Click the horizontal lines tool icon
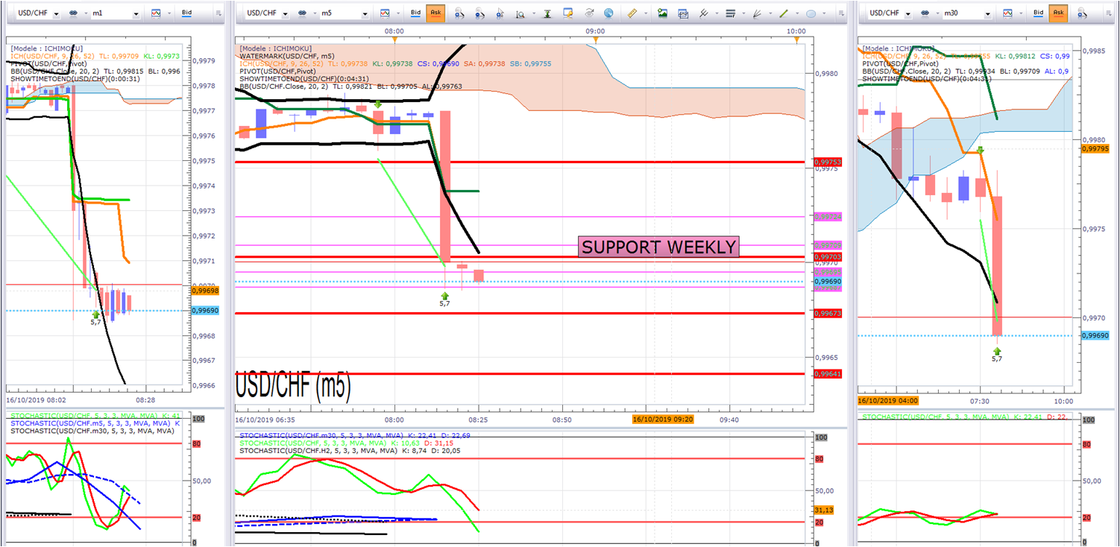1120x547 pixels. pyautogui.click(x=730, y=13)
